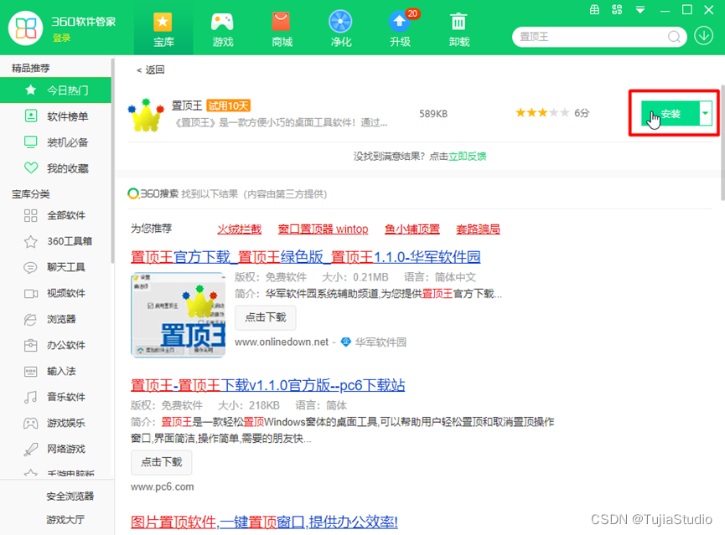
Task: Open the 升级 tab with badge 20
Action: [x=401, y=29]
